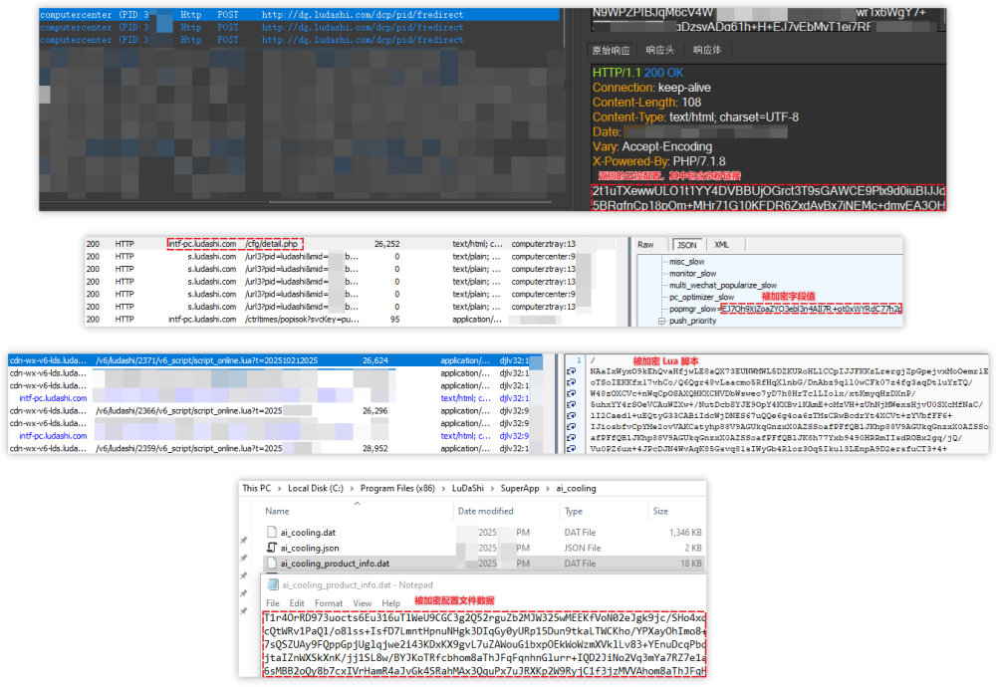Screen dimensions: 996x687
Task: Open the chevron after This PC breadcrumb
Action: pyautogui.click(x=279, y=488)
